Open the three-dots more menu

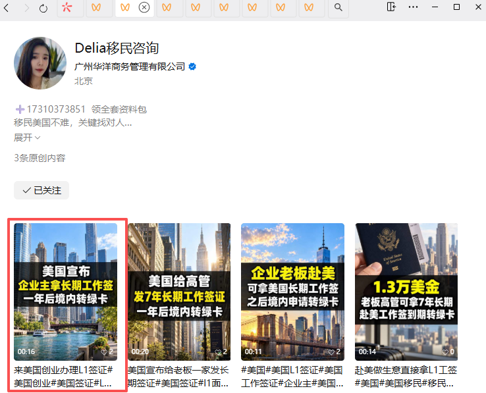pos(413,7)
